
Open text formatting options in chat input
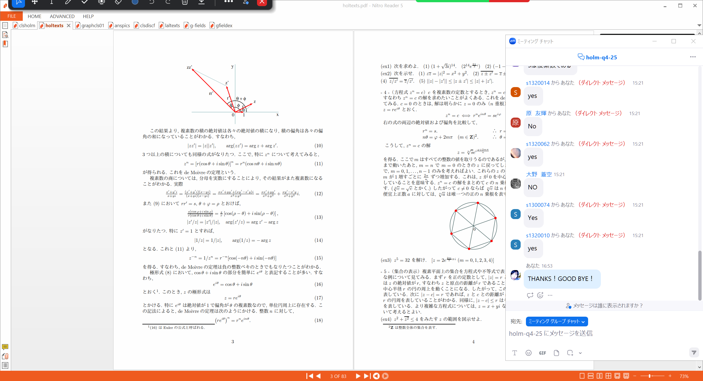click(x=515, y=353)
